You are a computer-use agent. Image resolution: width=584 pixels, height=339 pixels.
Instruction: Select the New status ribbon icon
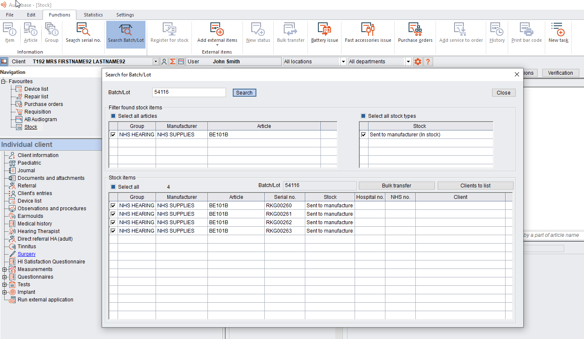(258, 33)
